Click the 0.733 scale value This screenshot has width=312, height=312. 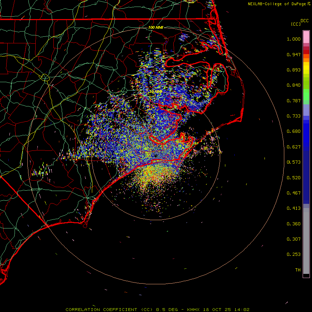point(294,116)
